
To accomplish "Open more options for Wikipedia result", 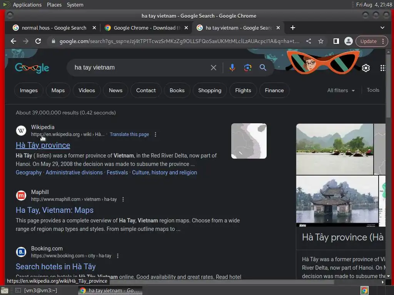I will pyautogui.click(x=155, y=134).
